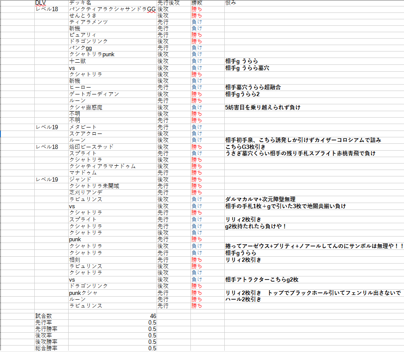Click the パンクgg cell
This screenshot has height=352, width=404.
[x=113, y=48]
